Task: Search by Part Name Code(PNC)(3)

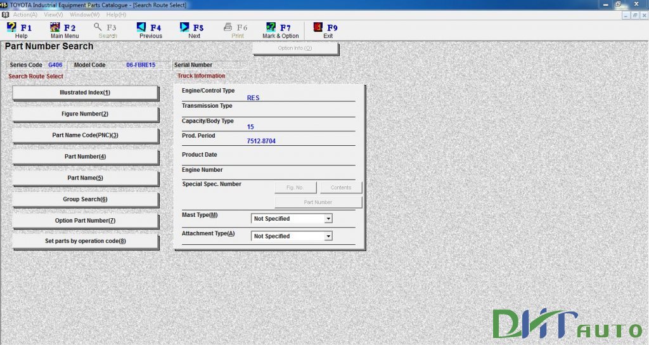Action: point(85,136)
